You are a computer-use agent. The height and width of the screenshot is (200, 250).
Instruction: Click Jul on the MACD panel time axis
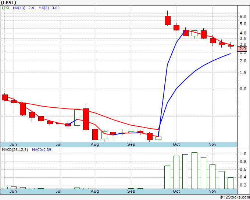click(59, 191)
